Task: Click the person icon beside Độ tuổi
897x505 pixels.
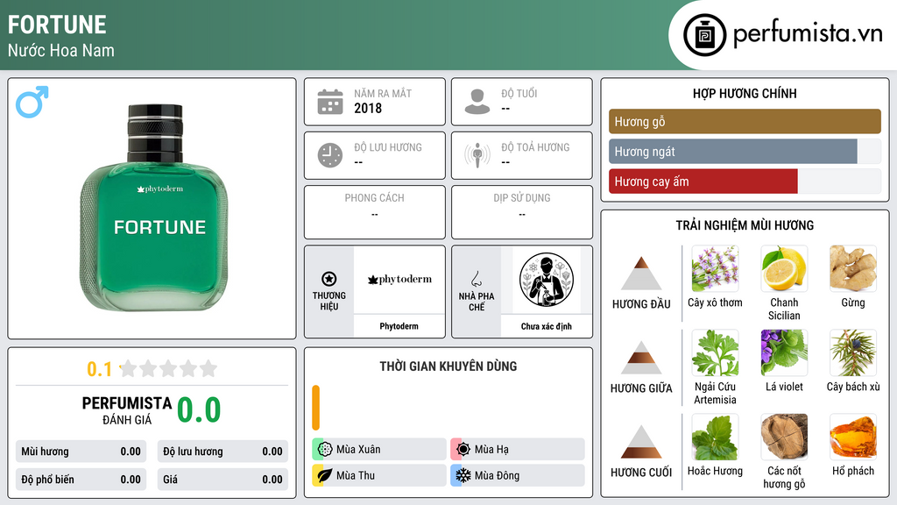Action: [477, 102]
